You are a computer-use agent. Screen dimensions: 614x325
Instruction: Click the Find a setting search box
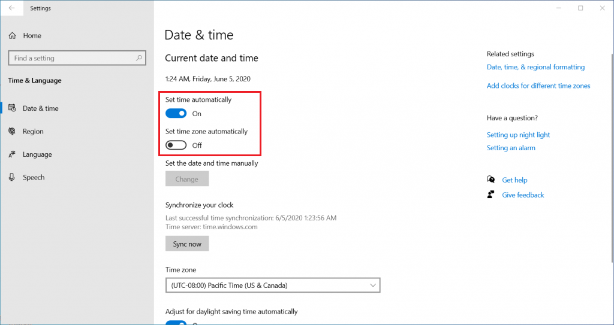(x=77, y=58)
